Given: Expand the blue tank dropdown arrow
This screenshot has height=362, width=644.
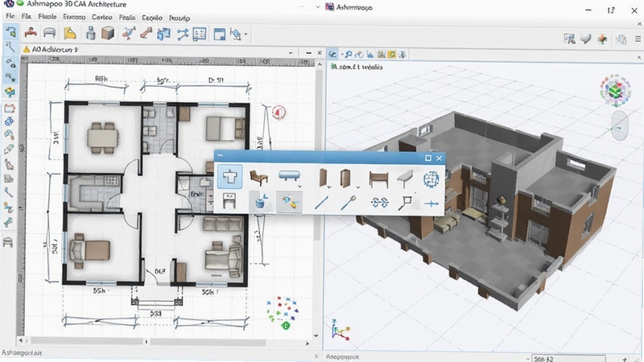Looking at the screenshot, I should click(x=299, y=187).
